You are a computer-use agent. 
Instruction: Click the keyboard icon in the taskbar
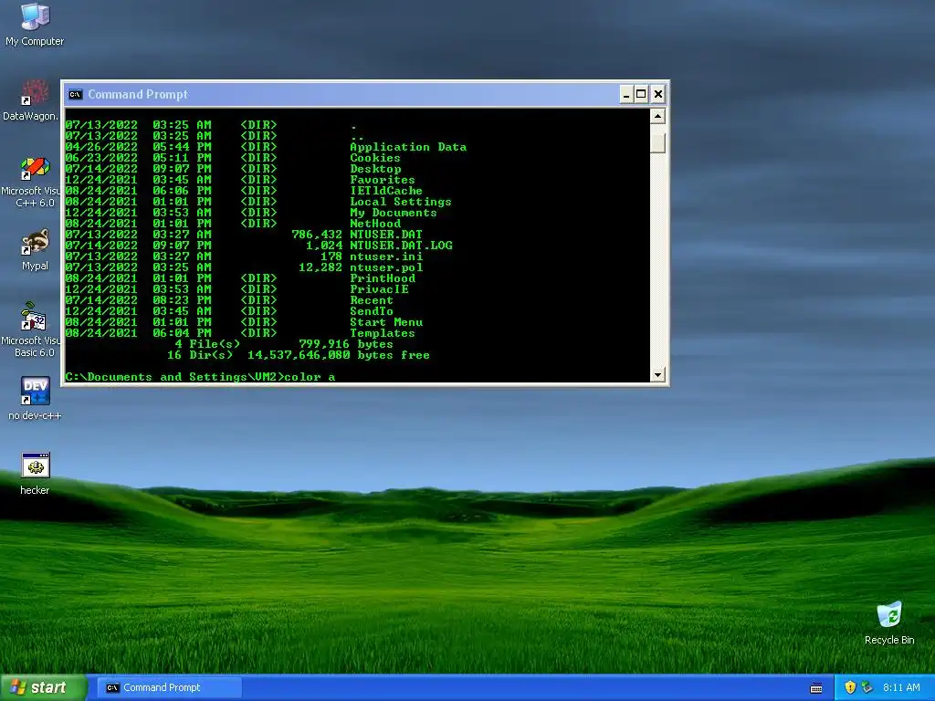(x=816, y=688)
